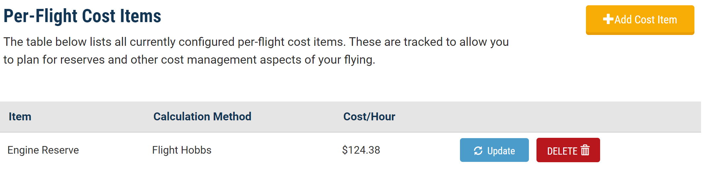Click the Add Cost Item label text
Screen dimensions: 702x181
[646, 20]
